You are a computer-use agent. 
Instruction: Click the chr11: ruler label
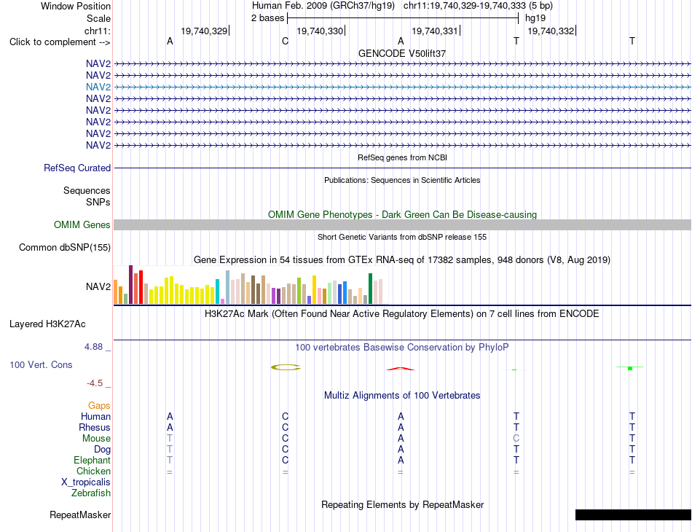(97, 31)
